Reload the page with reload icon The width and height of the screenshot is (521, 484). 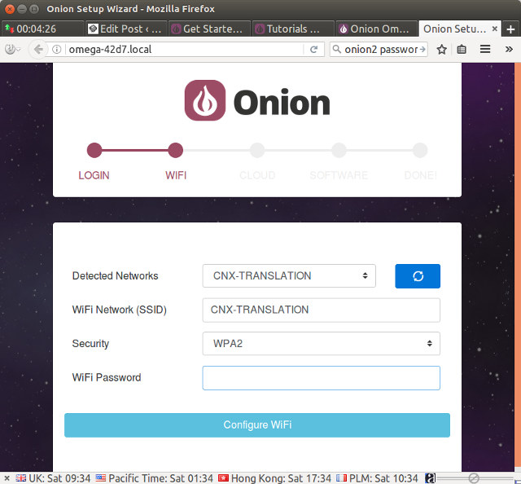[x=313, y=49]
